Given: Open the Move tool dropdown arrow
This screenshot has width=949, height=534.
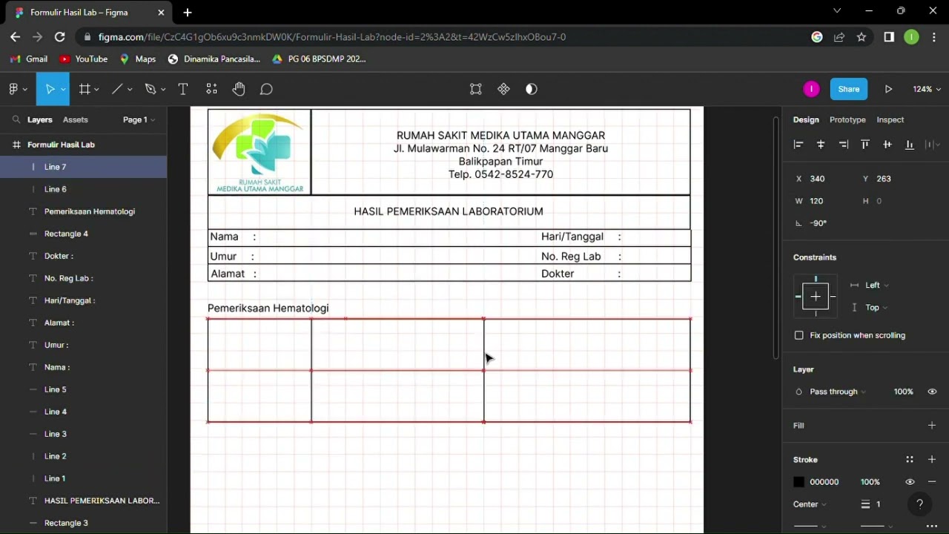Looking at the screenshot, I should point(63,90).
